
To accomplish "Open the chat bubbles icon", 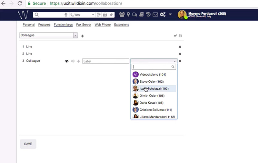I will point(134,15).
